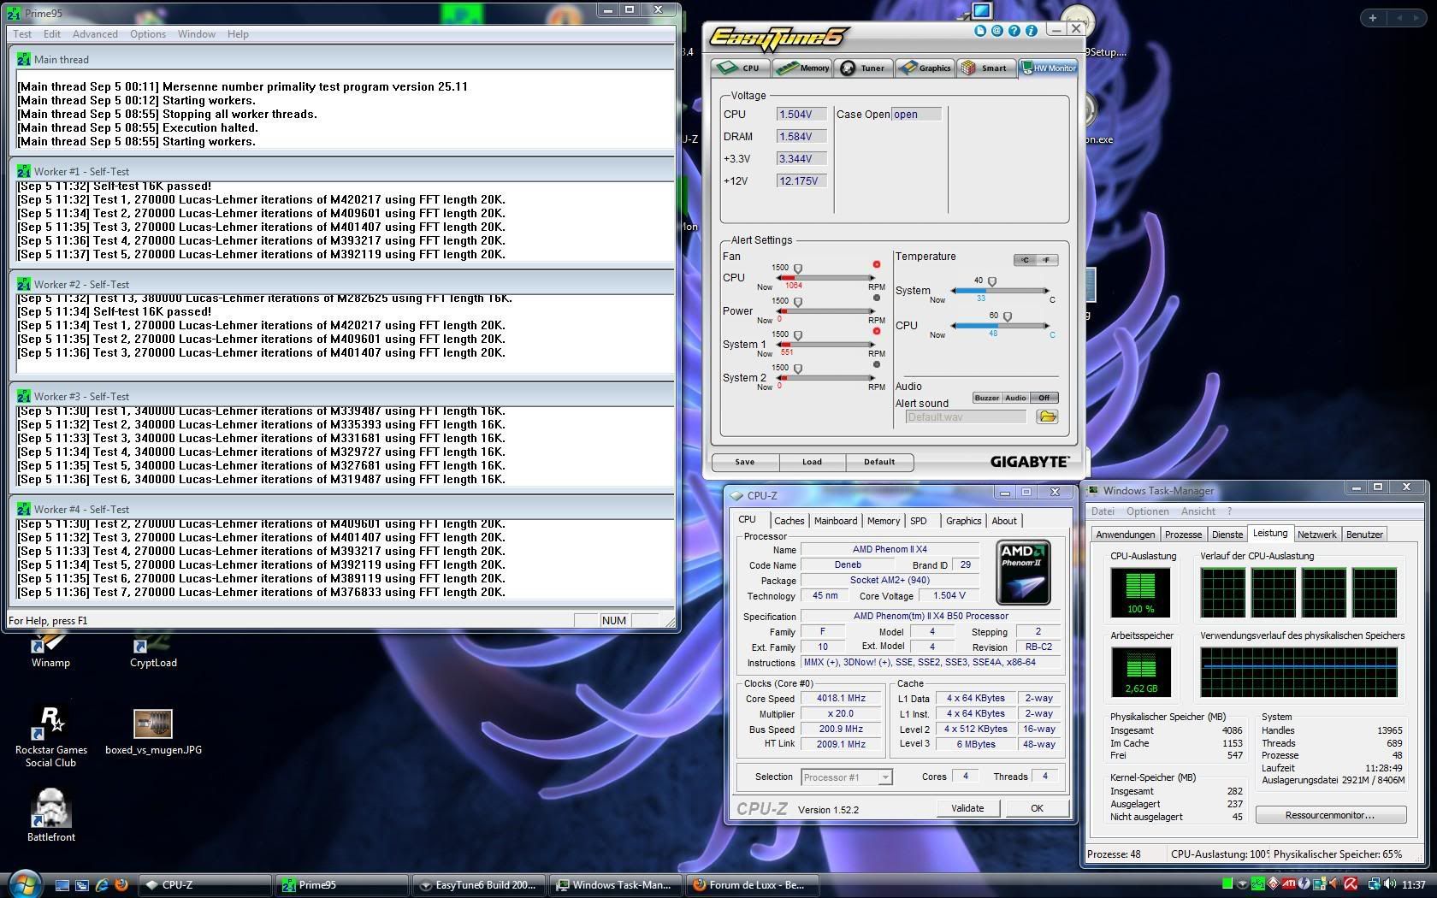Screen dimensions: 1437x898
Task: Open the Dienste tab in Task Manager
Action: coord(1227,535)
